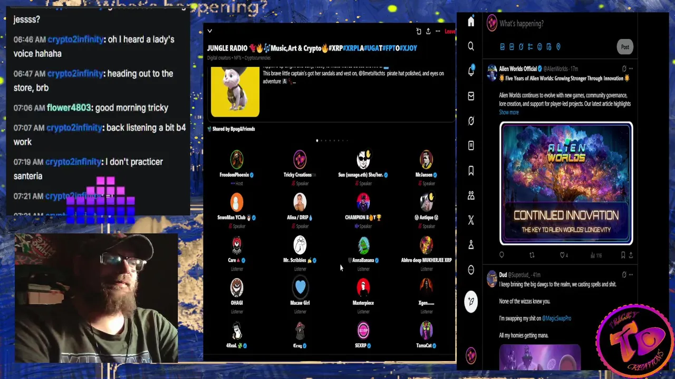Open Alien Worlds Official profile name
Viewport: 675px width, 379px height.
518,68
